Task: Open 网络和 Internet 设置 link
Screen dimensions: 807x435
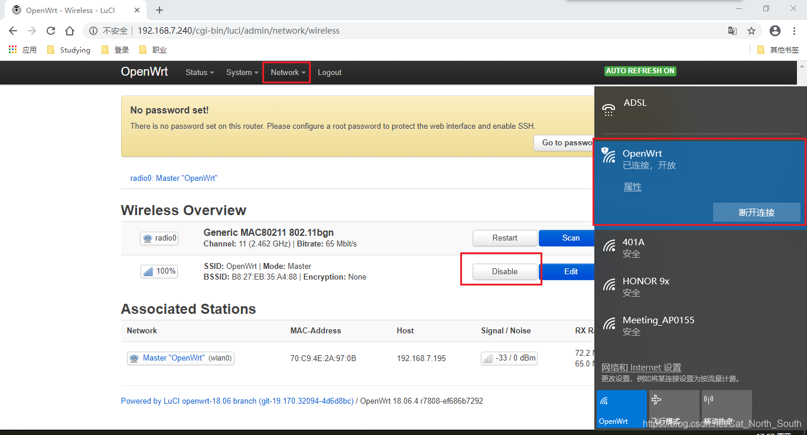Action: click(x=641, y=368)
